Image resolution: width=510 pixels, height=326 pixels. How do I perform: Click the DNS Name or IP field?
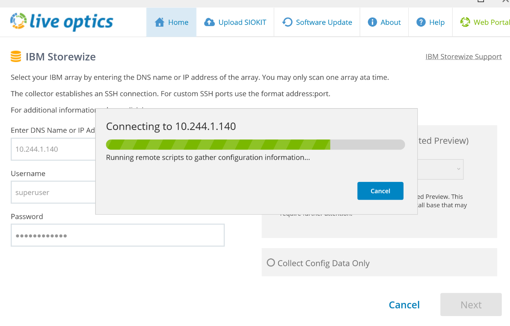click(53, 149)
